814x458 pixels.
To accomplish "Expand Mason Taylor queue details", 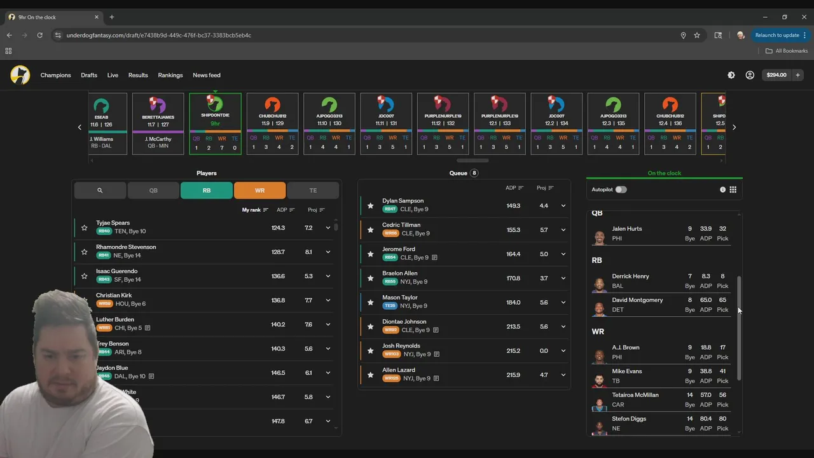I will 563,303.
